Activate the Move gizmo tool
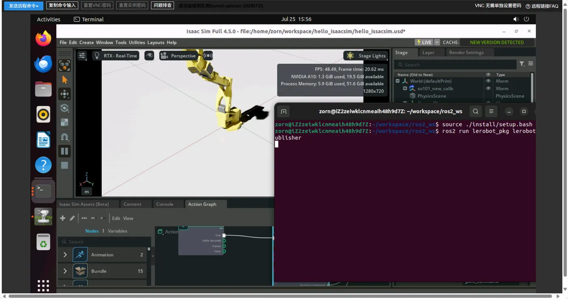Image resolution: width=568 pixels, height=299 pixels. [x=65, y=94]
